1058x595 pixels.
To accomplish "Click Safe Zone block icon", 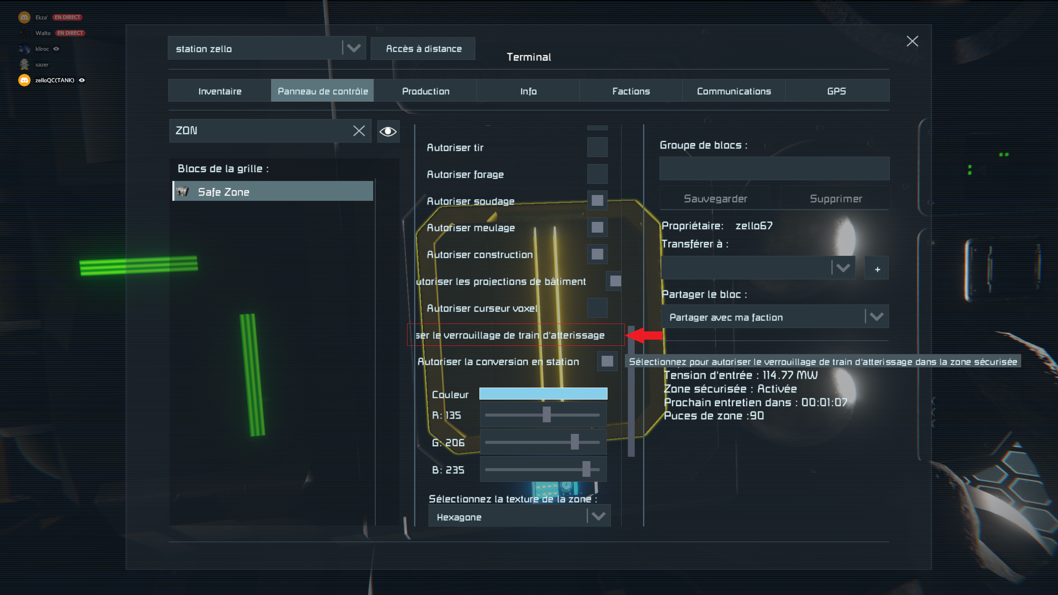I will tap(183, 191).
